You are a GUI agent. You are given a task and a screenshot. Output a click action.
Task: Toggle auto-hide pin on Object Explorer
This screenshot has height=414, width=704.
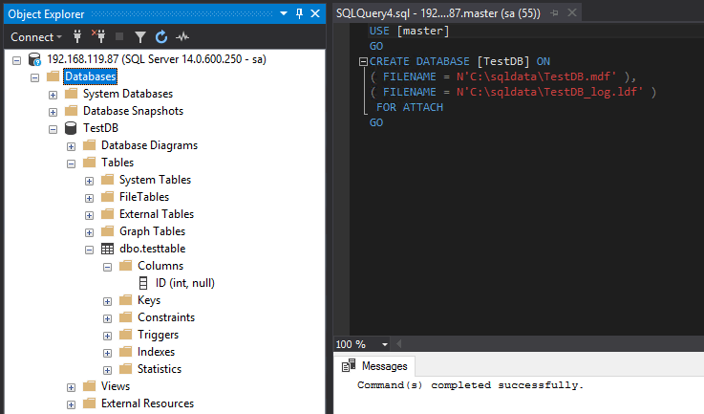pos(299,13)
